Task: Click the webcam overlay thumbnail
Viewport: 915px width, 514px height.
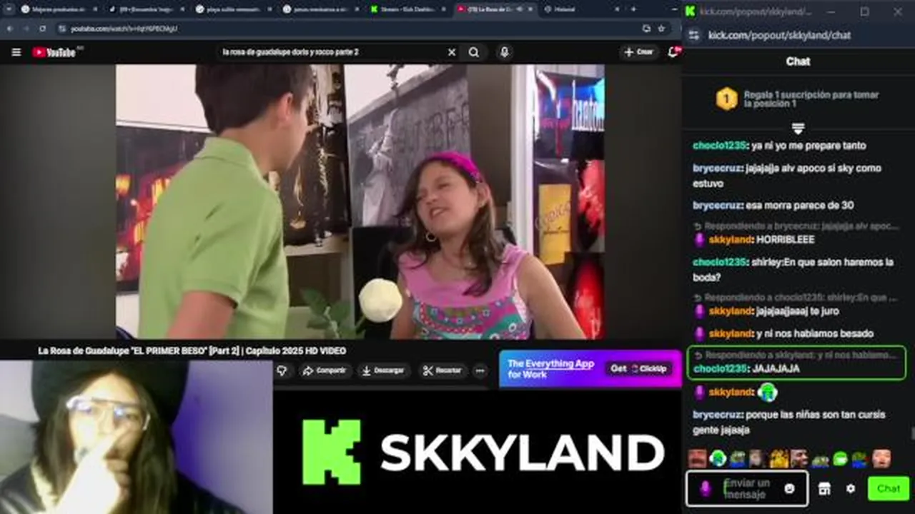Action: [136, 437]
